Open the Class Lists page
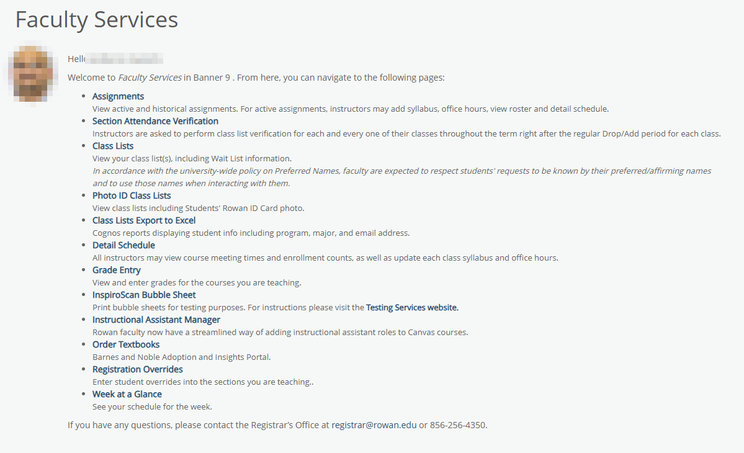This screenshot has width=744, height=453. click(113, 146)
